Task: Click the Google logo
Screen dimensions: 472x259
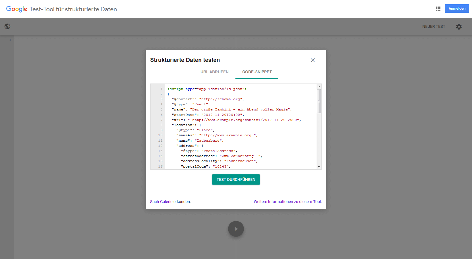Action: tap(16, 9)
